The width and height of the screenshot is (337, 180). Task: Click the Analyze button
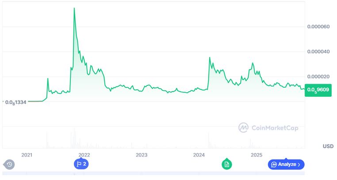point(286,164)
